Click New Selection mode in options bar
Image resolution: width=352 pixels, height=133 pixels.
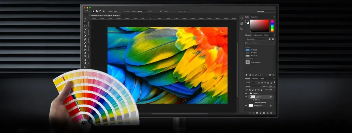93,11
